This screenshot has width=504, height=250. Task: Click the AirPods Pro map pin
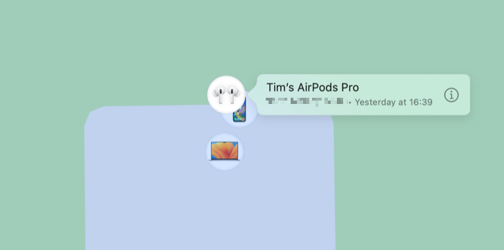226,95
